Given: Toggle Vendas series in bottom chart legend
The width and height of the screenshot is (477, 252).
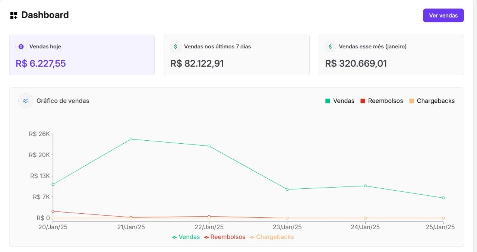Looking at the screenshot, I should pos(186,237).
